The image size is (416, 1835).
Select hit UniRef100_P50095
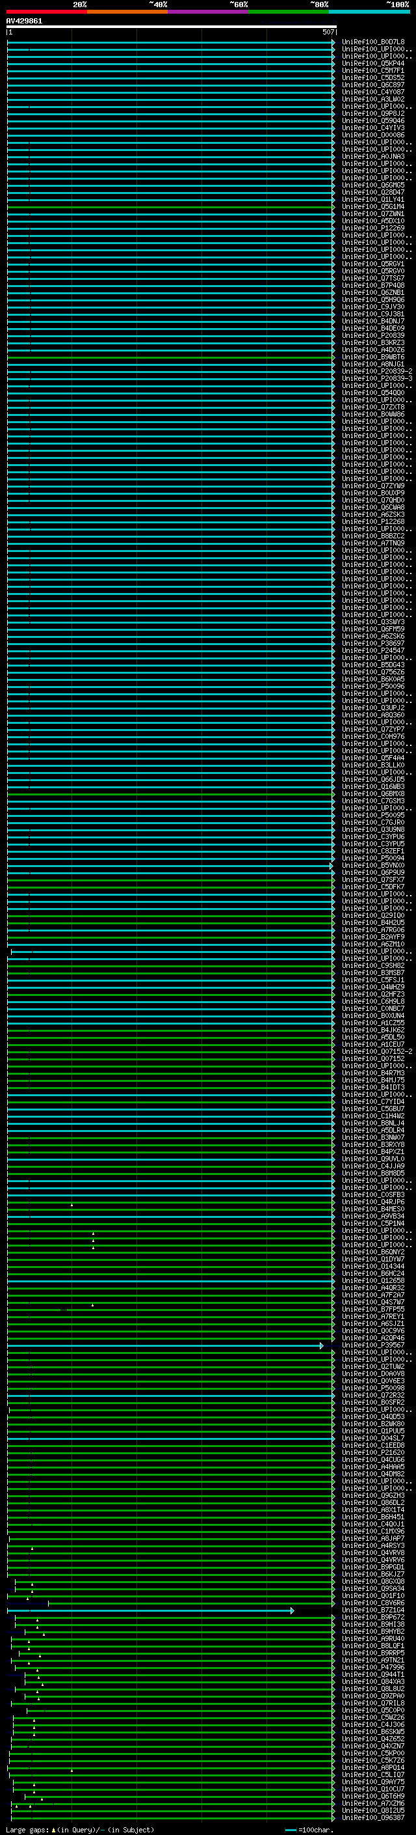click(372, 816)
